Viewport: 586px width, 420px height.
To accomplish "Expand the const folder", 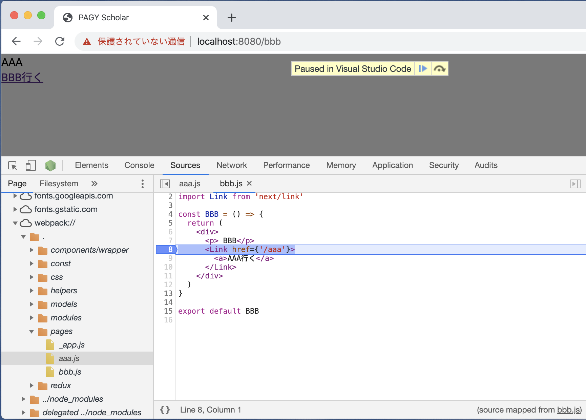I will [x=32, y=264].
